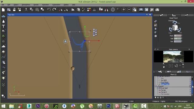Click the world browser vertical scrollbar
Image resolution: width=194 pixels, height=109 pixels.
(192, 86)
